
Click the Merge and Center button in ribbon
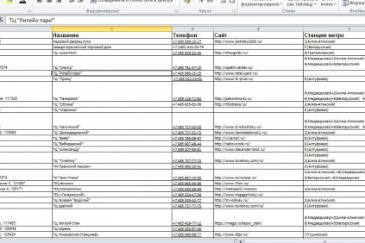tap(133, 1)
